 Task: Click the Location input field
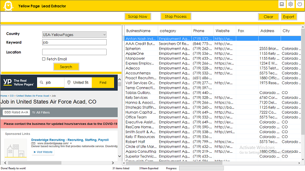click(x=75, y=52)
